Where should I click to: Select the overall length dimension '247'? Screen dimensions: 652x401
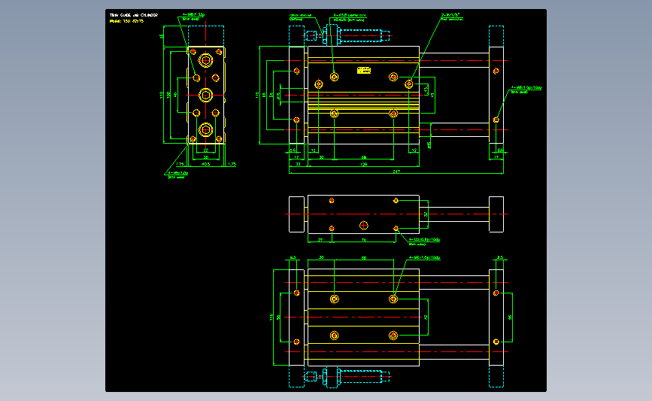tap(396, 171)
